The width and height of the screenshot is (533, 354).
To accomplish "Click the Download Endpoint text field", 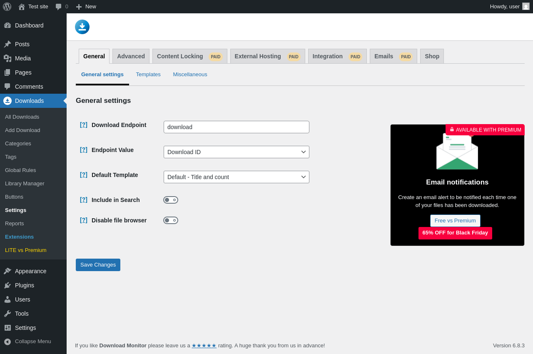I will [x=237, y=127].
